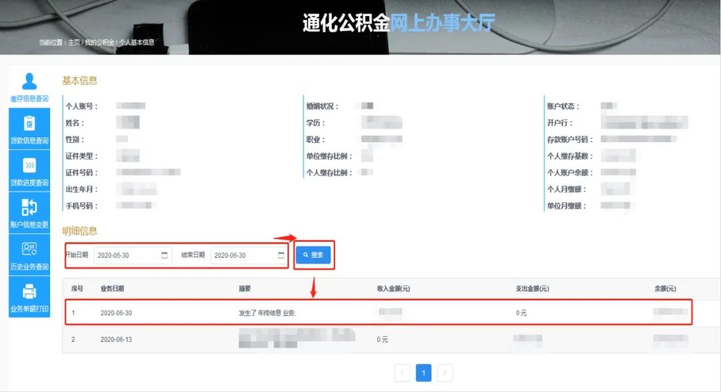The width and height of the screenshot is (721, 392).
Task: Click 账户状态 label
Action: point(563,106)
